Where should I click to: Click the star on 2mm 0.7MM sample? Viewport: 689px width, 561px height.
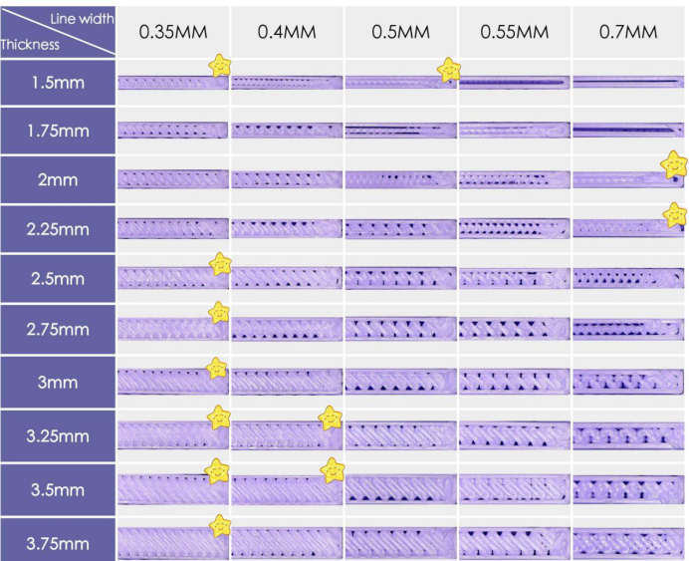674,164
